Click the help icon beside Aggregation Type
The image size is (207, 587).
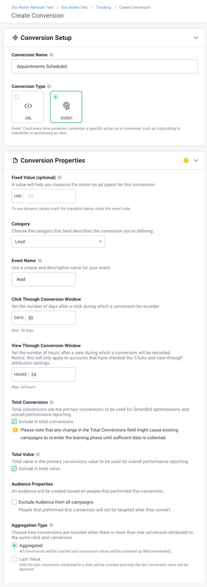coord(51,525)
